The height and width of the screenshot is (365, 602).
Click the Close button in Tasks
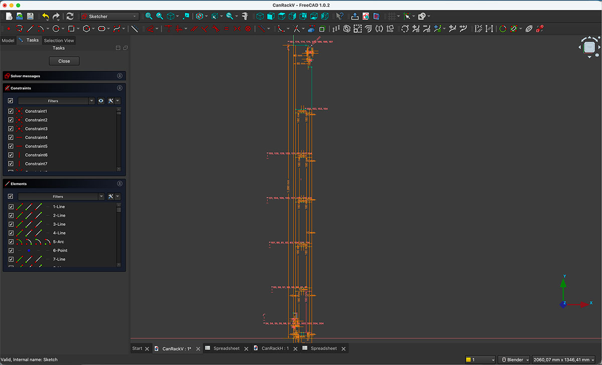coord(64,61)
